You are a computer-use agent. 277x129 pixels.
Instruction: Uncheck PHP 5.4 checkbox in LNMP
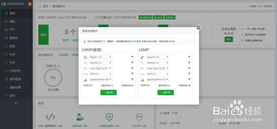coord(132,73)
